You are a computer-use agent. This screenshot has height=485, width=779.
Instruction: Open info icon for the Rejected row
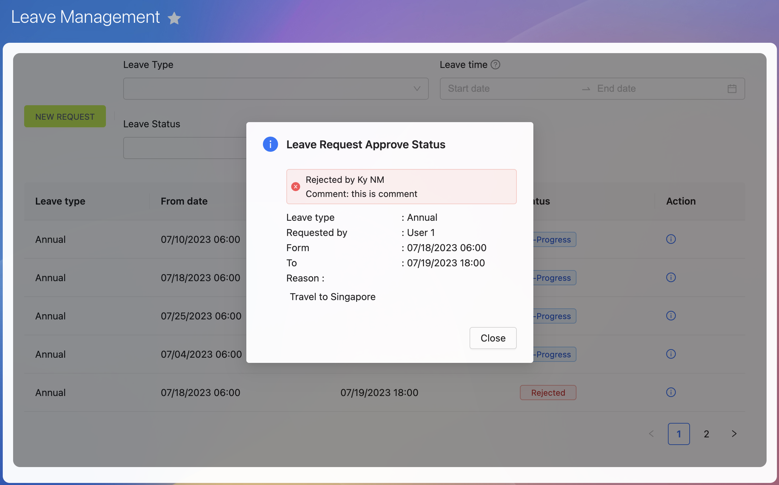point(671,392)
